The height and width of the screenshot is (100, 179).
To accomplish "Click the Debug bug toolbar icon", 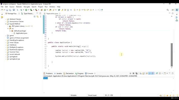I will (x=21, y=10).
